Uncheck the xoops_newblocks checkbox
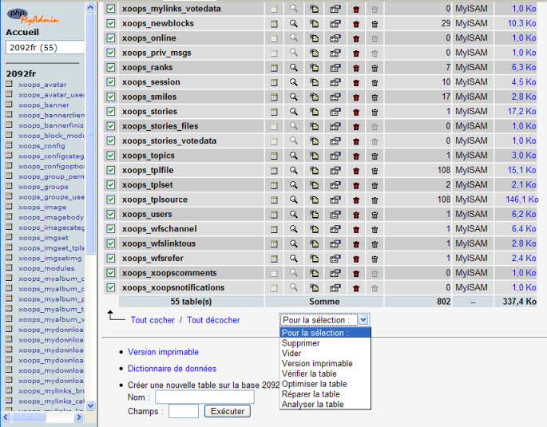The width and height of the screenshot is (547, 427). (x=110, y=23)
